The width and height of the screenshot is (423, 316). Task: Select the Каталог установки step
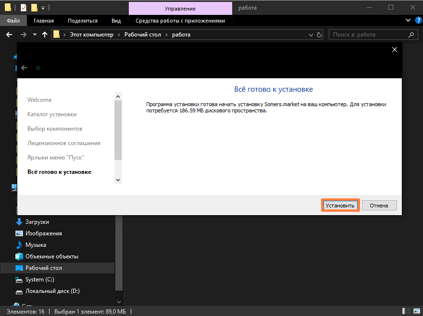(52, 114)
